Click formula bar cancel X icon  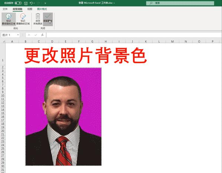29,35
